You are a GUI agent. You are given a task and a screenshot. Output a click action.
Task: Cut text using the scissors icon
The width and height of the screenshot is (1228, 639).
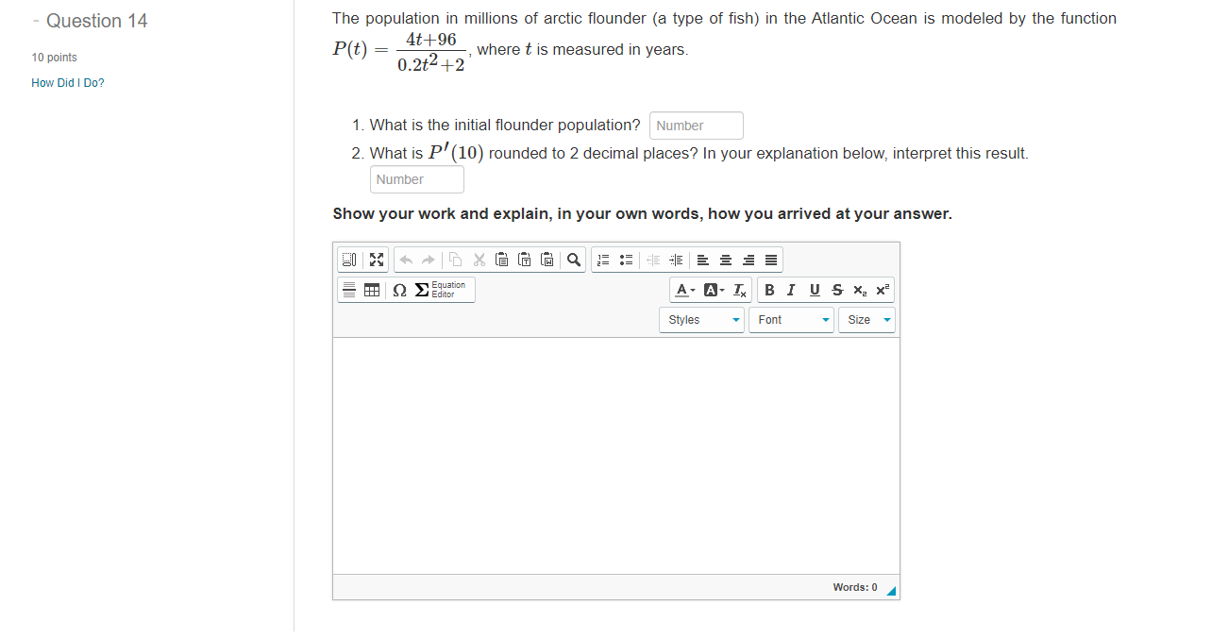479,260
